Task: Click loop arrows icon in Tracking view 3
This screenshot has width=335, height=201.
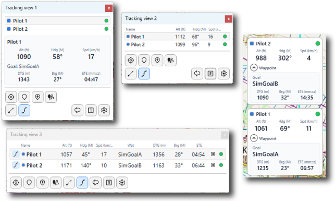Action: (95, 183)
